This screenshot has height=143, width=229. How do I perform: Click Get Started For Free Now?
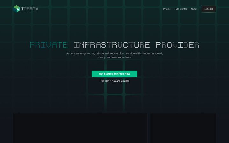114,74
